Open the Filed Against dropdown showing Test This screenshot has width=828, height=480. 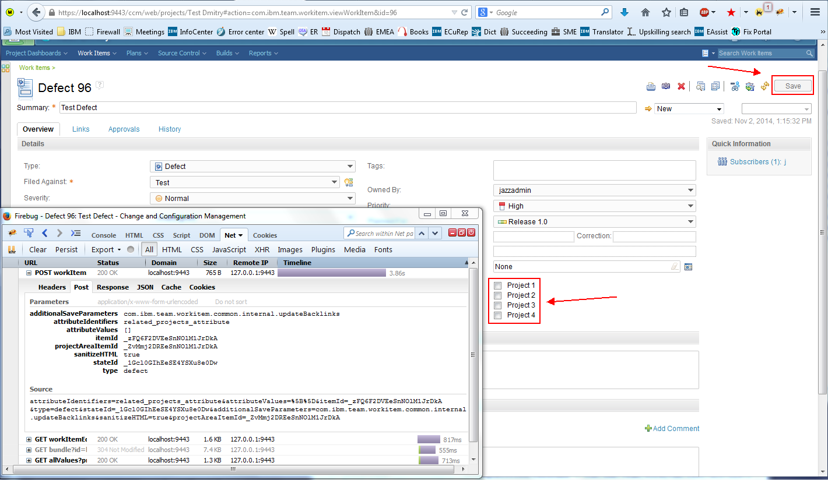click(x=245, y=182)
